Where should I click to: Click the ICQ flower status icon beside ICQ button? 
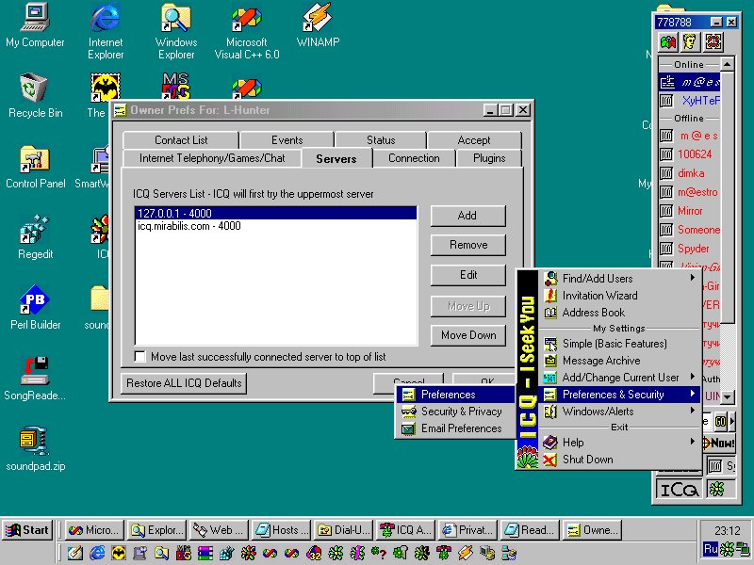coord(717,490)
